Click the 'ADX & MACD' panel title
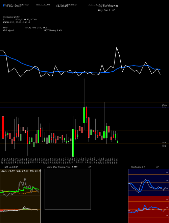The image size is (169, 223). click(11, 167)
